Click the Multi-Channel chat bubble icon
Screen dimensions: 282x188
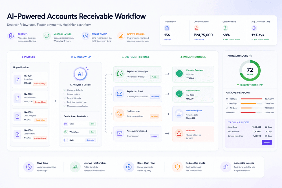click(x=47, y=36)
